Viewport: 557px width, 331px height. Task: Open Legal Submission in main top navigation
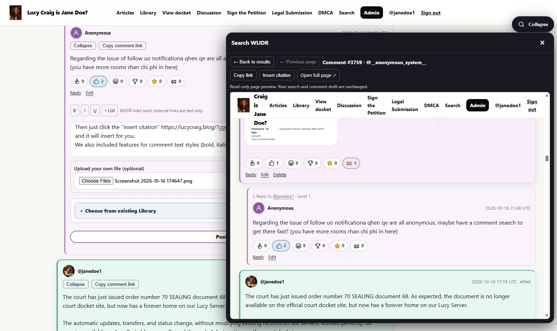[x=292, y=13]
